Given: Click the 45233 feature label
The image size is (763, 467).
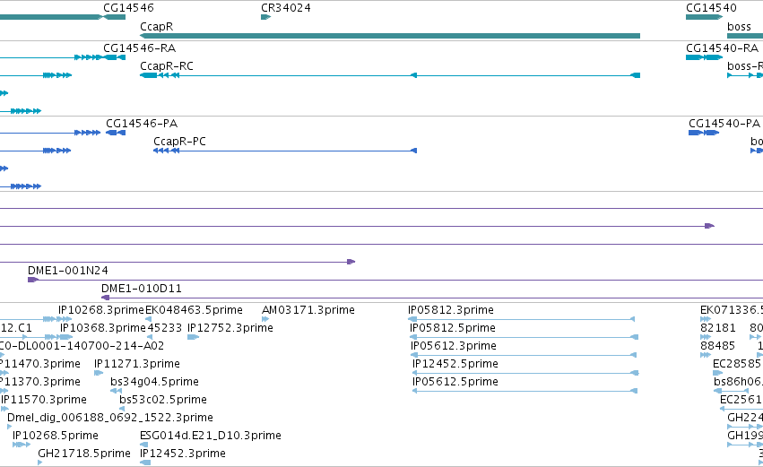Looking at the screenshot, I should tap(164, 328).
